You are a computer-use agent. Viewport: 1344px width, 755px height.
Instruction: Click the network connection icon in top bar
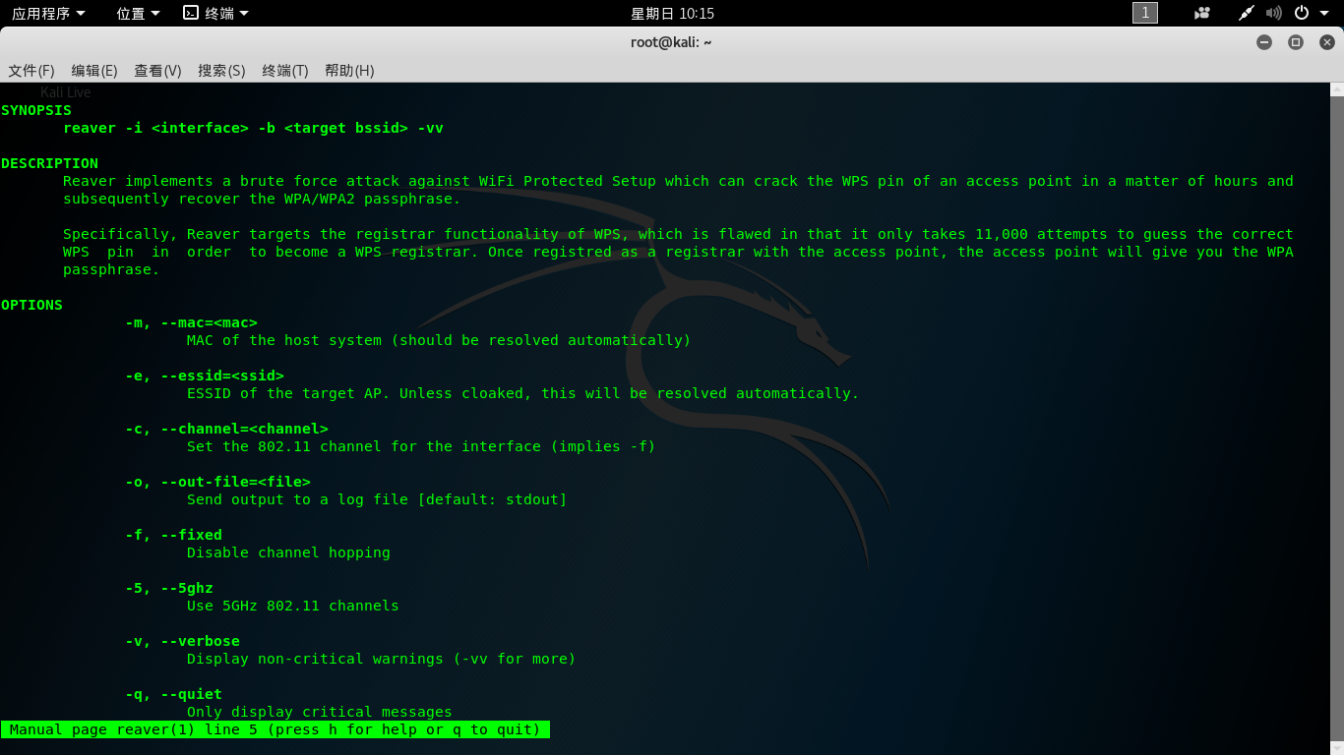click(1246, 13)
